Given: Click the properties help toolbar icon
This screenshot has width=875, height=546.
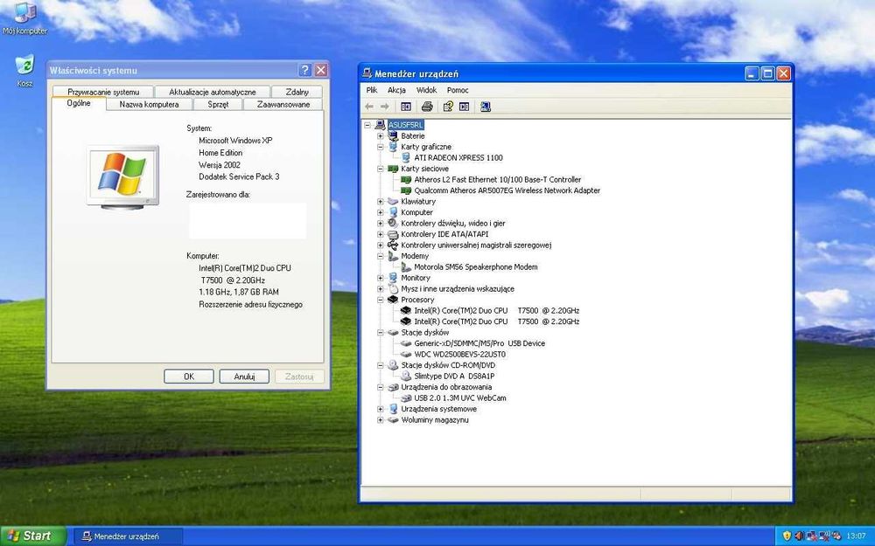Looking at the screenshot, I should coord(448,107).
